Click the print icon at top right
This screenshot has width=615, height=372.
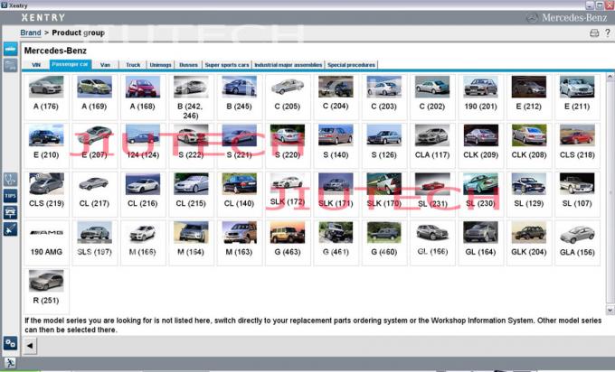point(594,33)
